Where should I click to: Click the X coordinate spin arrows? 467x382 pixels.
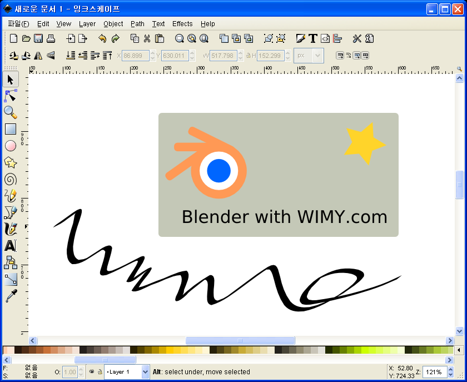(x=152, y=56)
